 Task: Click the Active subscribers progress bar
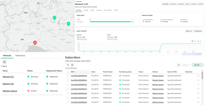[x=110, y=19]
